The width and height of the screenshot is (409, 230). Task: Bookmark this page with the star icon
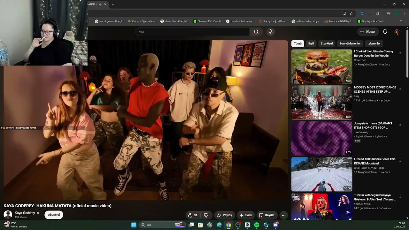click(x=351, y=13)
